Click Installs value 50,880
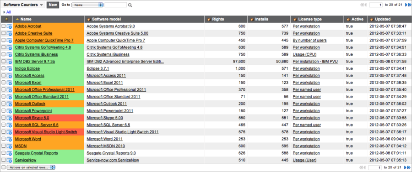This screenshot has width=412, height=172. pyautogui.click(x=282, y=62)
